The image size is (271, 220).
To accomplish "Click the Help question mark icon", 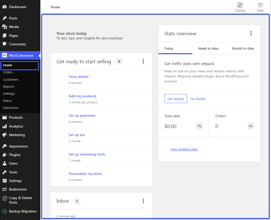I will tap(260, 5).
